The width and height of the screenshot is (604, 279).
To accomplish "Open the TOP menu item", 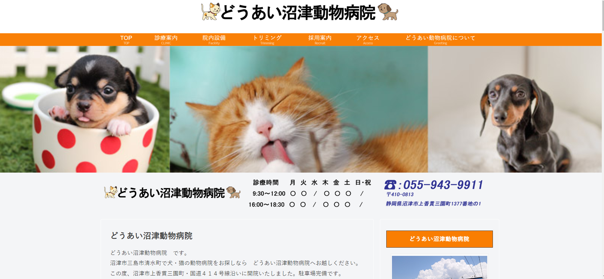I will coord(126,39).
